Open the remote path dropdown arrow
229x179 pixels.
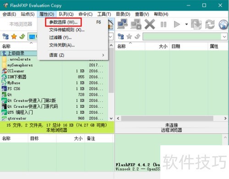pos(224,37)
